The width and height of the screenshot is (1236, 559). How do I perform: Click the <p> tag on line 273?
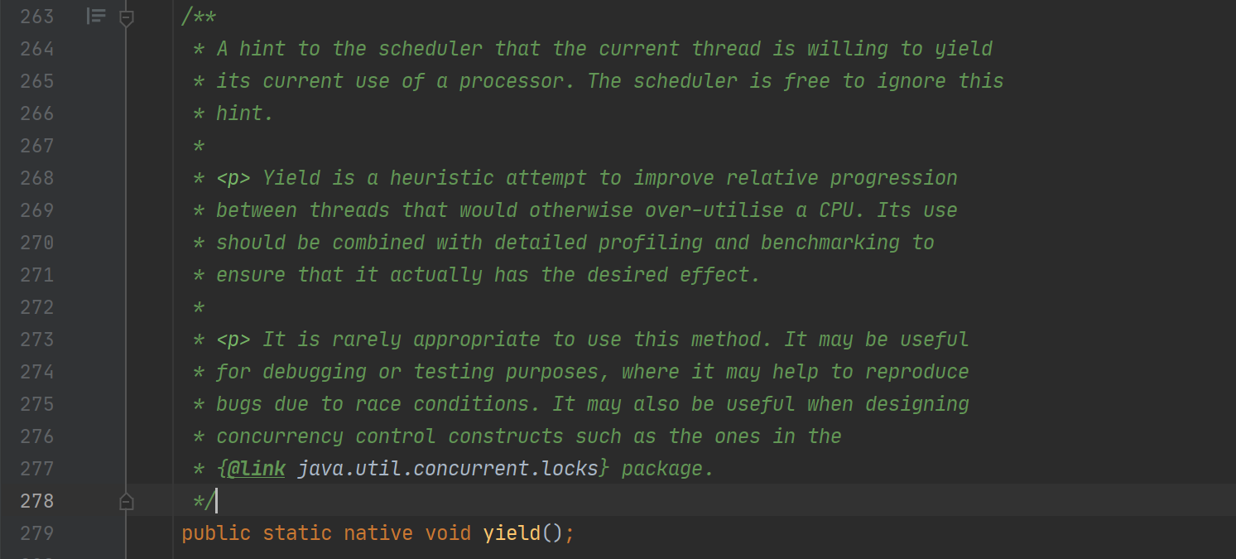(x=233, y=340)
